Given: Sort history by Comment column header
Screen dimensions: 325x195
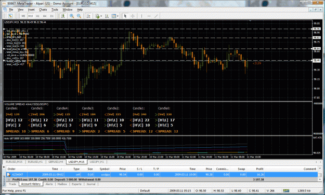Looking at the screenshot, I should pyautogui.click(x=310, y=169).
